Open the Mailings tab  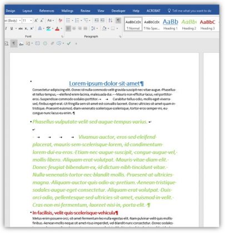pos(67,11)
